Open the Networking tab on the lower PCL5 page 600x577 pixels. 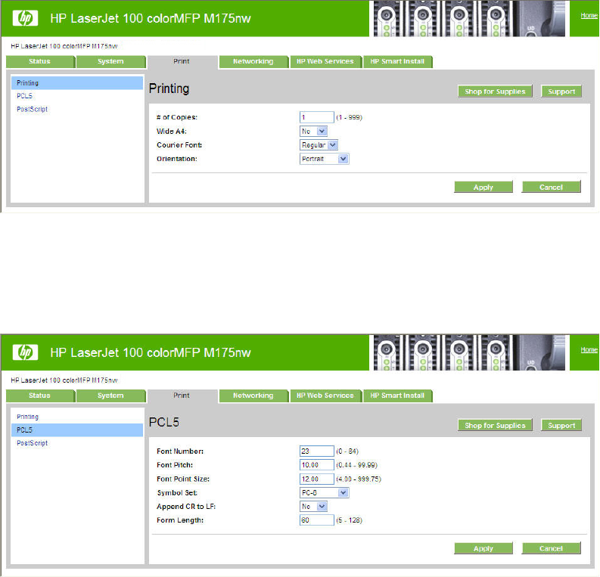coord(253,396)
